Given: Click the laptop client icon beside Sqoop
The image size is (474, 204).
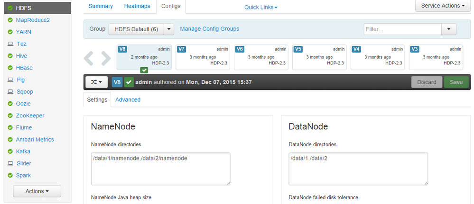Looking at the screenshot, I should (10, 92).
